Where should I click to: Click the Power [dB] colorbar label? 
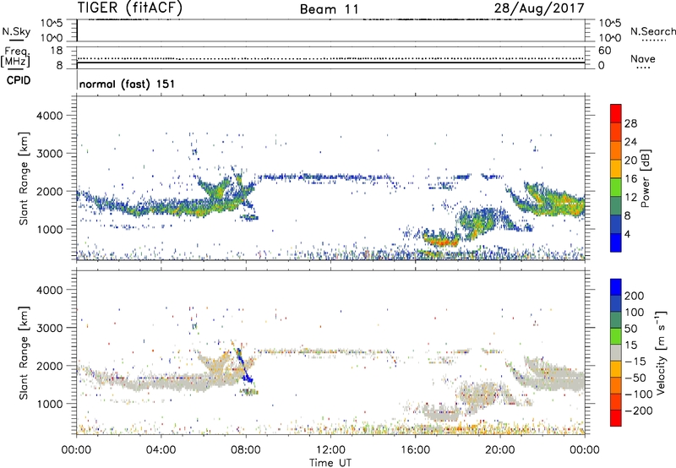click(x=646, y=178)
